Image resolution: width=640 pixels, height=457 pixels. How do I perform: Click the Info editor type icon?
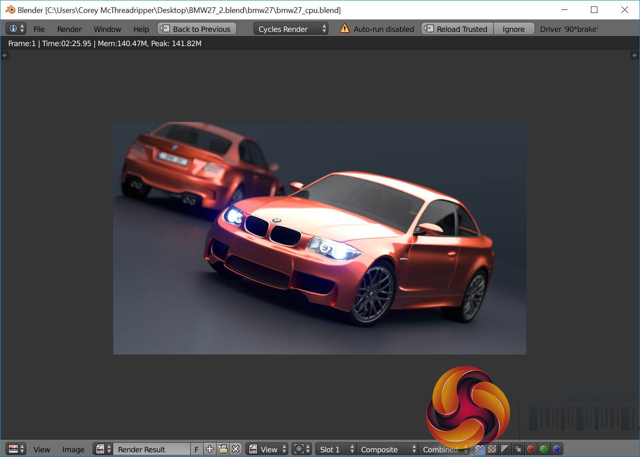pyautogui.click(x=13, y=29)
